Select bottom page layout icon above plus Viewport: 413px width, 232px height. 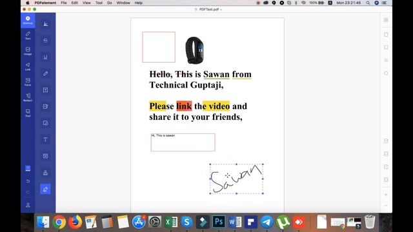(x=386, y=180)
